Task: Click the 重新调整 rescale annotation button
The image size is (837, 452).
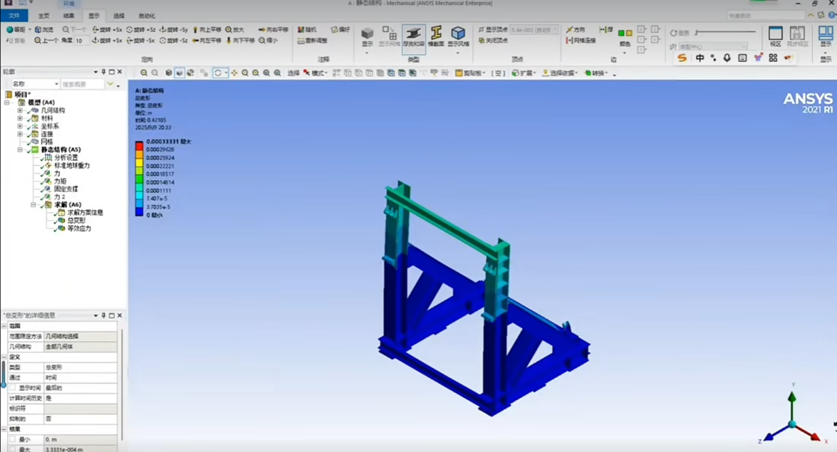Action: pos(312,41)
